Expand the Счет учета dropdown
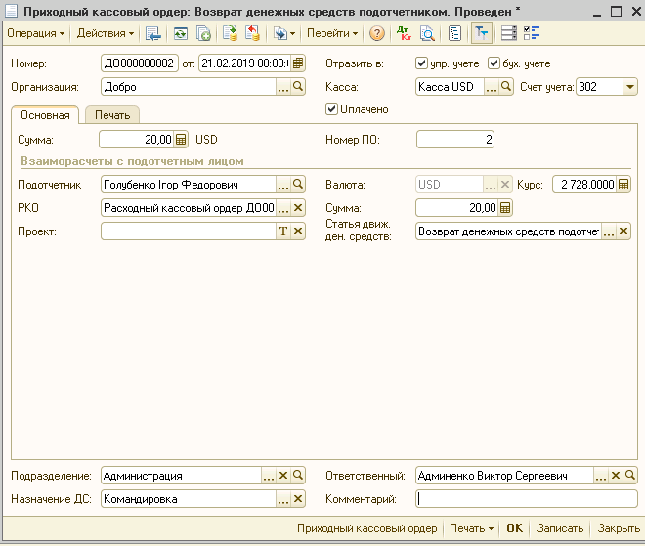This screenshot has height=546, width=645. tap(629, 87)
